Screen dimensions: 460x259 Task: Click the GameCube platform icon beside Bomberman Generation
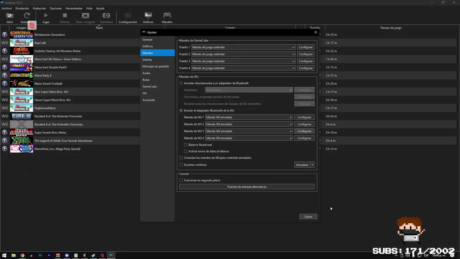pos(5,35)
